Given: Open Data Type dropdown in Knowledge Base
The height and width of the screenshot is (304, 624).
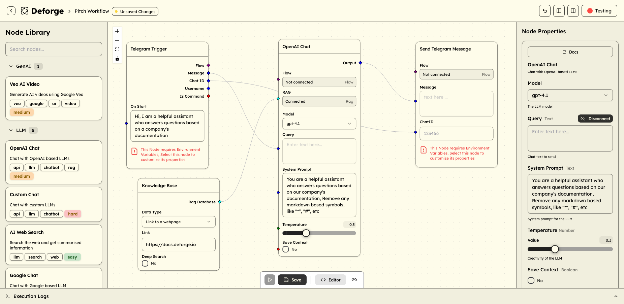Looking at the screenshot, I should click(179, 222).
